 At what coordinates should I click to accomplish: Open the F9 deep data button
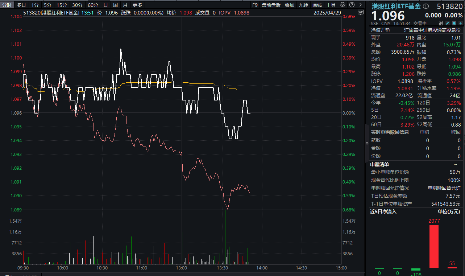pyautogui.click(x=255, y=5)
